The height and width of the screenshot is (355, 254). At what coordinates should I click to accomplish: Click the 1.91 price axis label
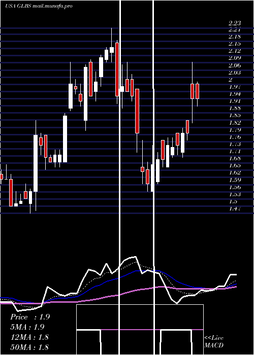click(235, 101)
